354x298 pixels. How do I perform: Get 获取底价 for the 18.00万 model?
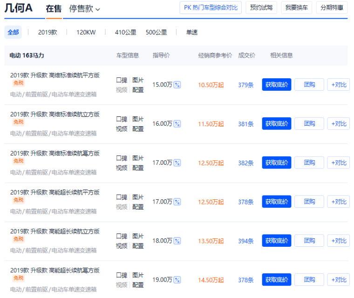[x=277, y=241]
